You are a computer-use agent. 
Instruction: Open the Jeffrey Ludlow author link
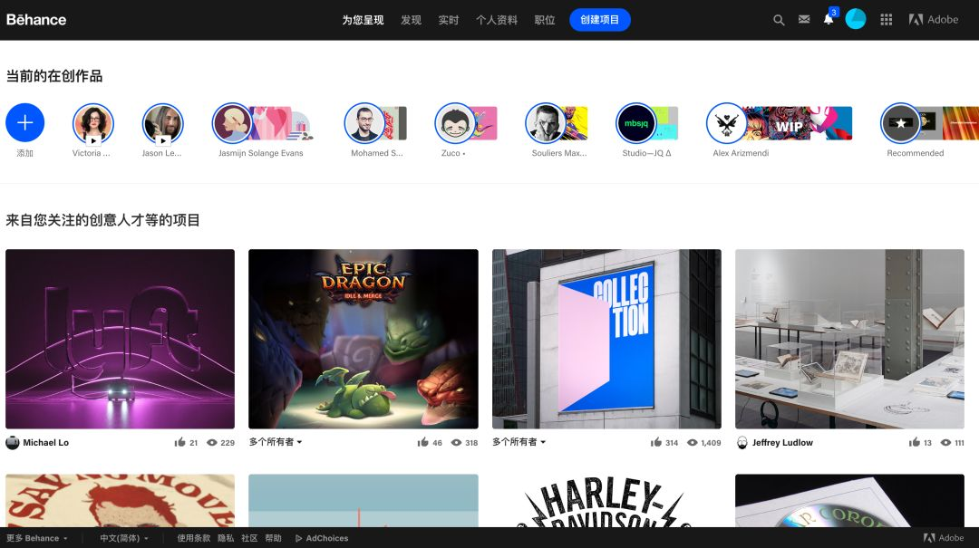click(781, 443)
